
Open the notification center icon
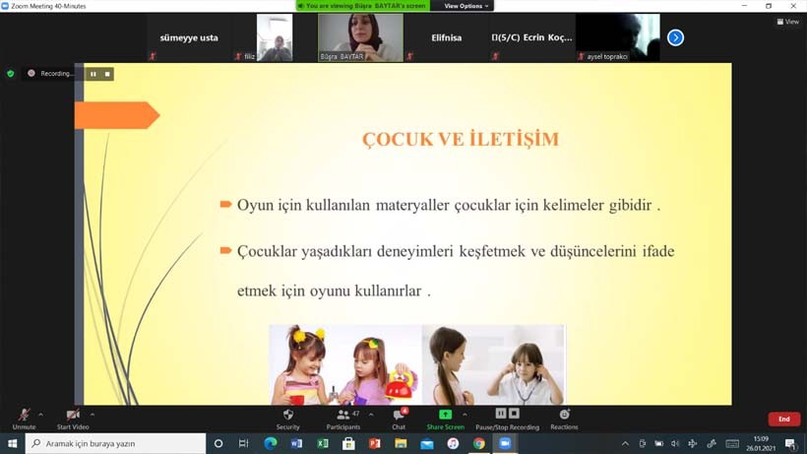[x=791, y=443]
